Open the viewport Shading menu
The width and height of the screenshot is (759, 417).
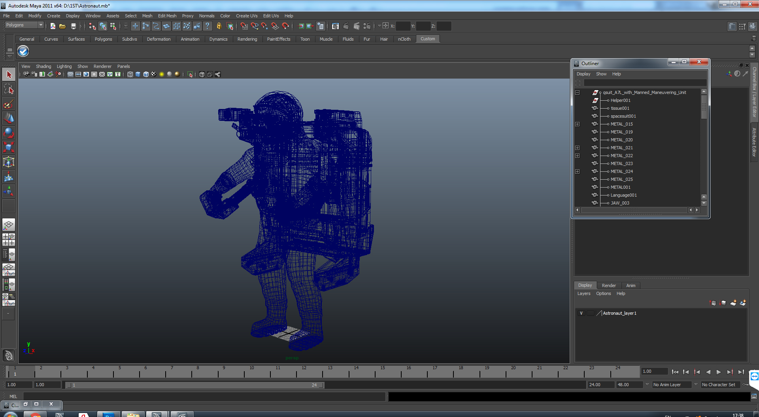(x=43, y=66)
